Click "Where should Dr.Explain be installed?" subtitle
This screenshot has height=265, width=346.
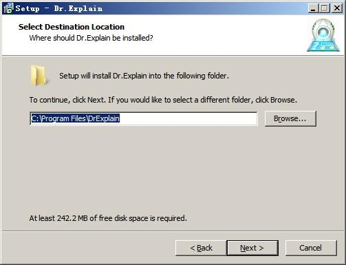click(x=91, y=38)
